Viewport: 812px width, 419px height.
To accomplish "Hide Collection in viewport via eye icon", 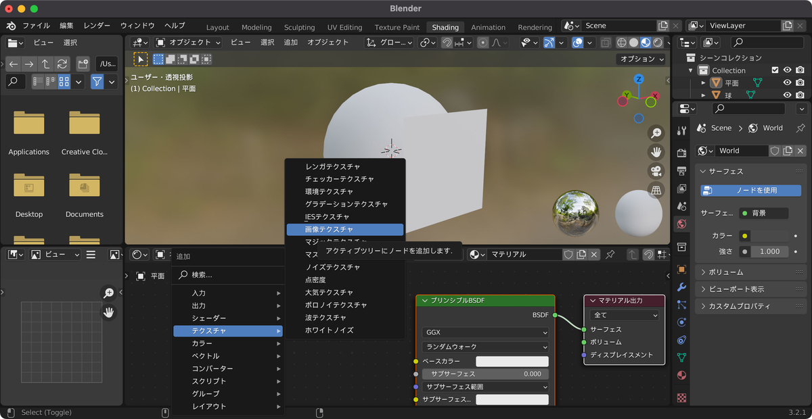I will tap(788, 70).
